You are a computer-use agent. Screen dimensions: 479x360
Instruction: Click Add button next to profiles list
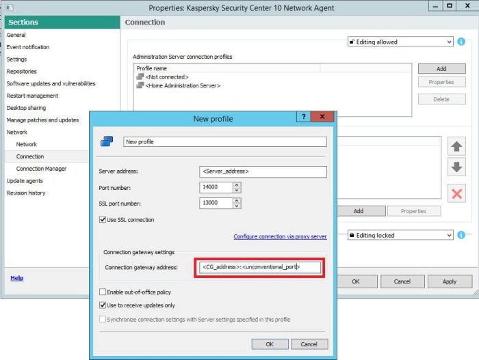pyautogui.click(x=442, y=68)
